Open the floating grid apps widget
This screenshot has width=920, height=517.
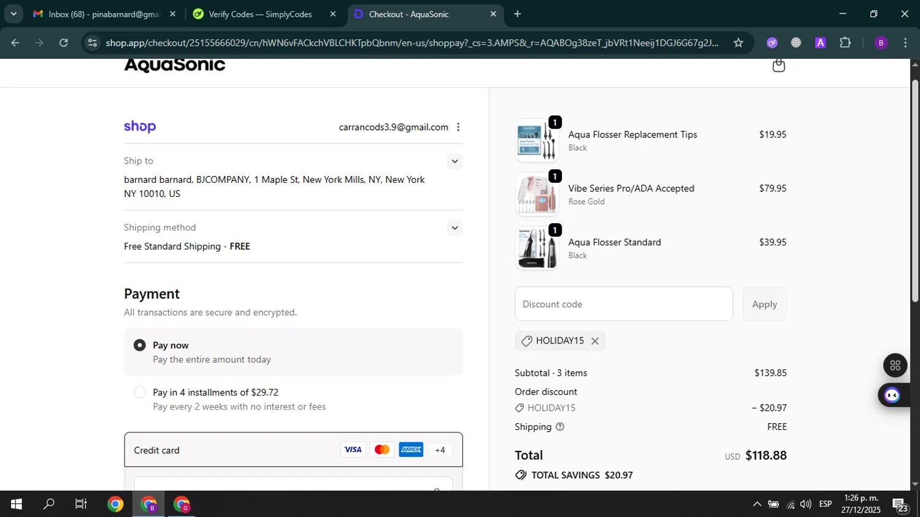tap(895, 366)
